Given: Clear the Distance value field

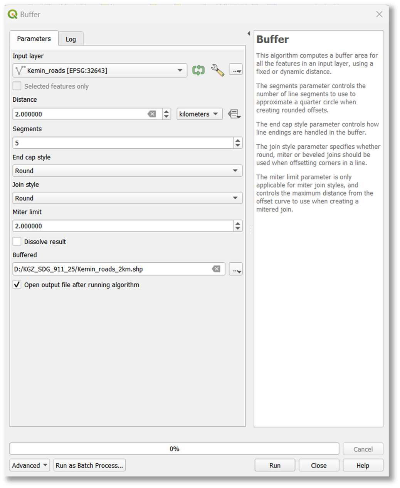Looking at the screenshot, I should click(x=152, y=114).
